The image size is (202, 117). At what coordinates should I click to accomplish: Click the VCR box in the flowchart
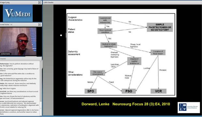coord(158,91)
